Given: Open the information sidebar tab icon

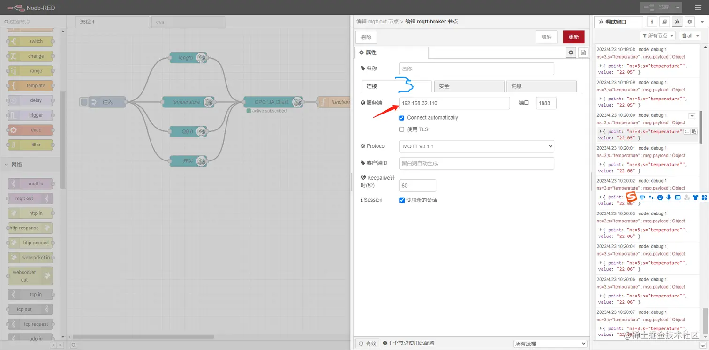Looking at the screenshot, I should click(652, 22).
